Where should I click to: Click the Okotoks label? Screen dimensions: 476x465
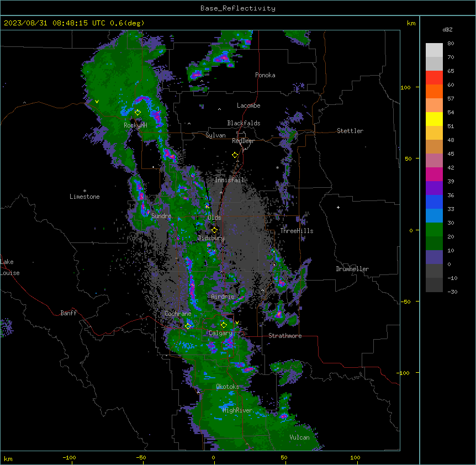click(228, 387)
